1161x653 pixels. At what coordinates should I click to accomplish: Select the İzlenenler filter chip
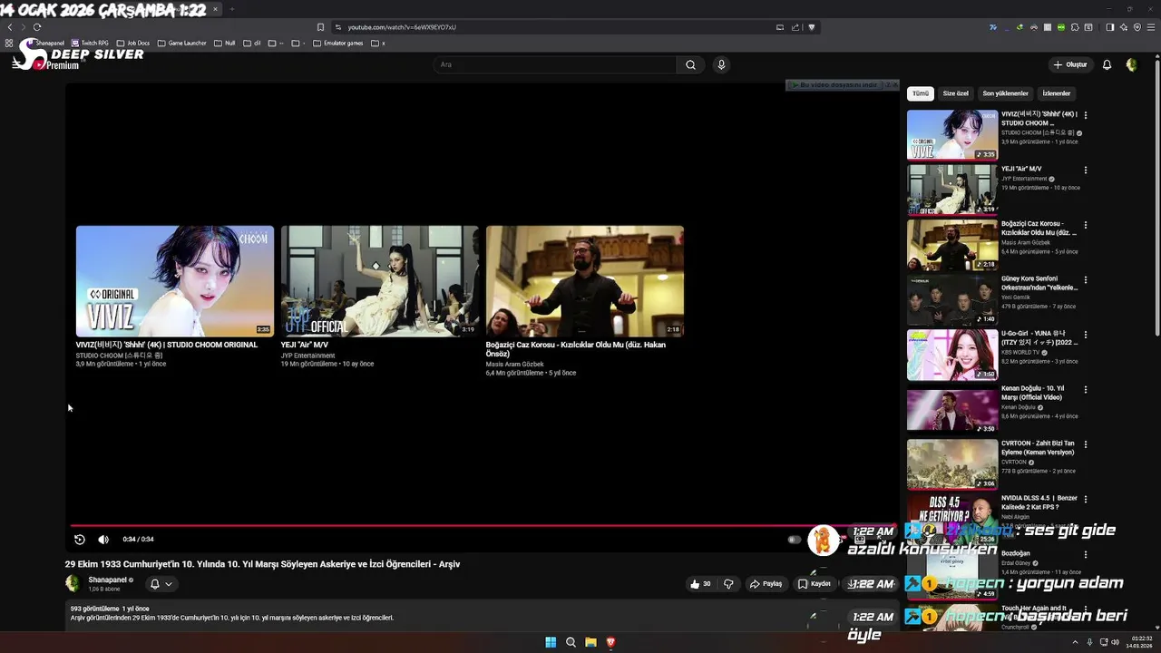coord(1056,93)
